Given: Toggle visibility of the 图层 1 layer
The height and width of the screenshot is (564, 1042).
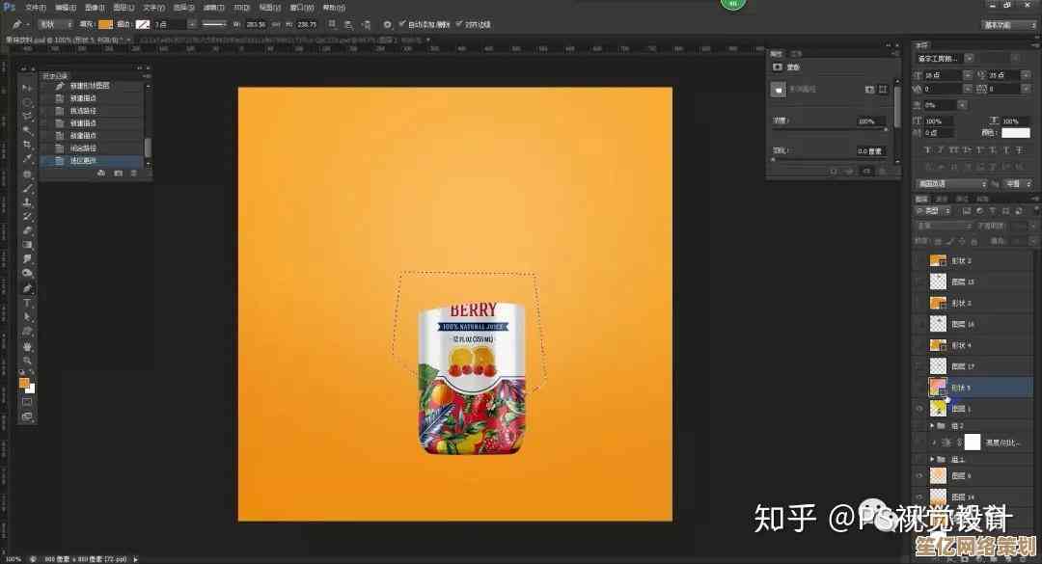Looking at the screenshot, I should (x=919, y=409).
